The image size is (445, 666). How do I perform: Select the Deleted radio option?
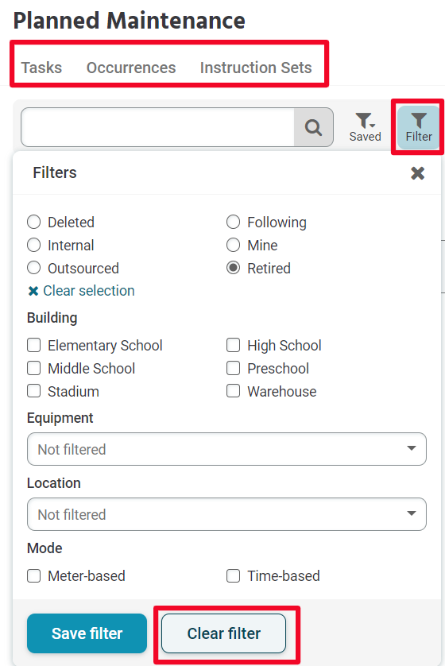tap(34, 222)
